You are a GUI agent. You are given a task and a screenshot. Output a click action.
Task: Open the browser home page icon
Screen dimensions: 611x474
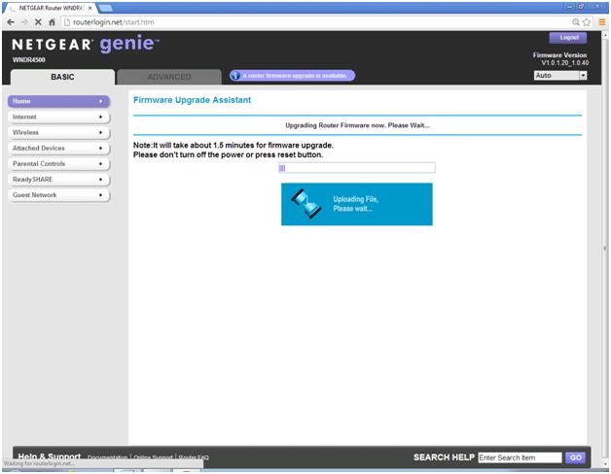(52, 22)
